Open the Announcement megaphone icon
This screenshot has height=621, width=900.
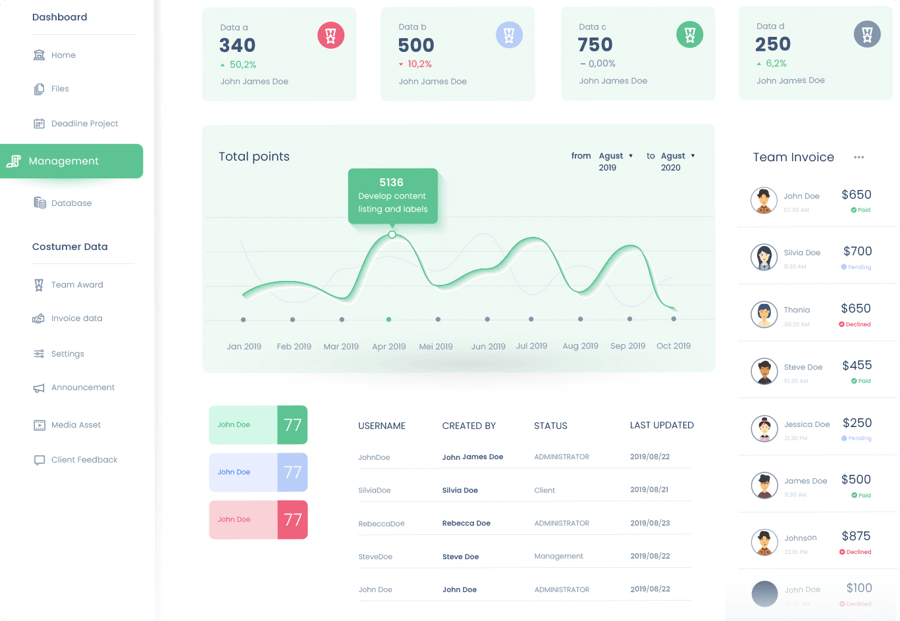[40, 388]
